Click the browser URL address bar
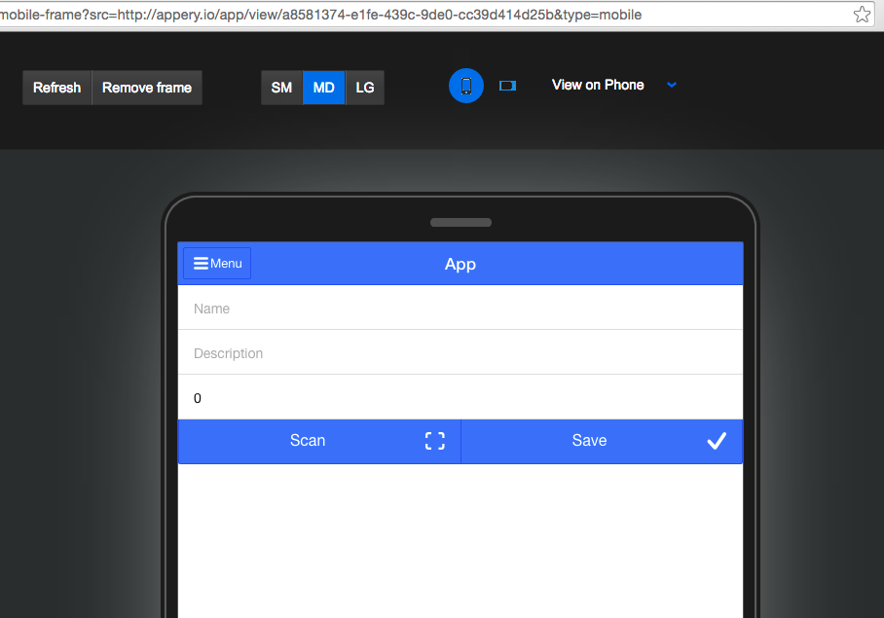Viewport: 884px width, 618px height. [389, 15]
